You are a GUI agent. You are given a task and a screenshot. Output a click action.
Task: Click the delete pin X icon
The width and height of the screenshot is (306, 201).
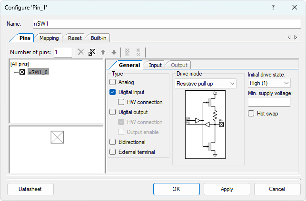pos(81,52)
